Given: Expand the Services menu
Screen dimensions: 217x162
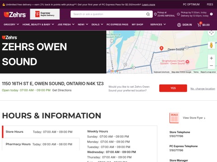Looking at the screenshot, I should click(158, 24).
